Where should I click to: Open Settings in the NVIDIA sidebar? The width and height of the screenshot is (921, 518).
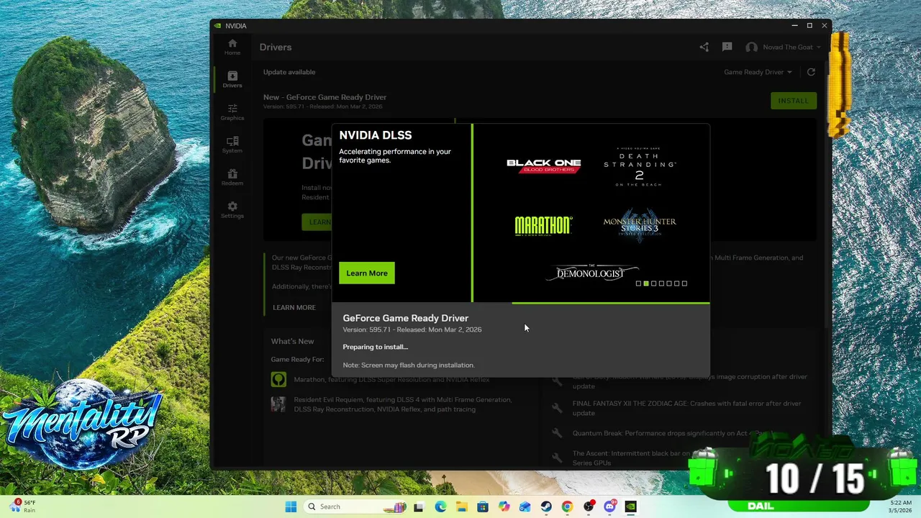pyautogui.click(x=232, y=210)
